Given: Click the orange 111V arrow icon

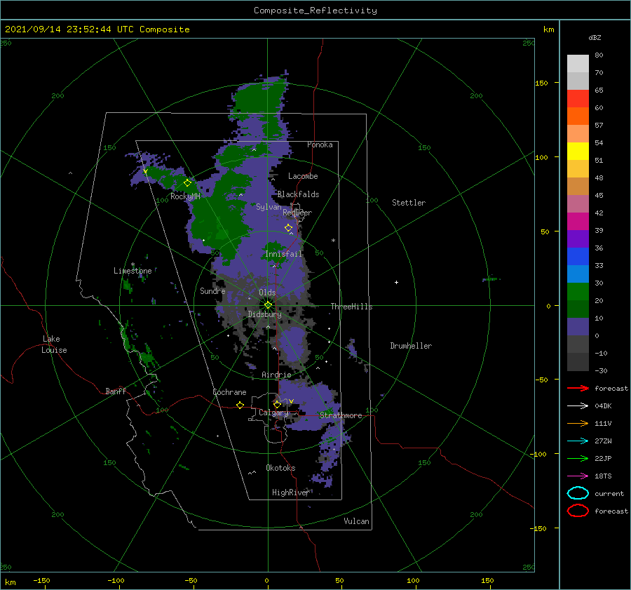Looking at the screenshot, I should point(578,423).
